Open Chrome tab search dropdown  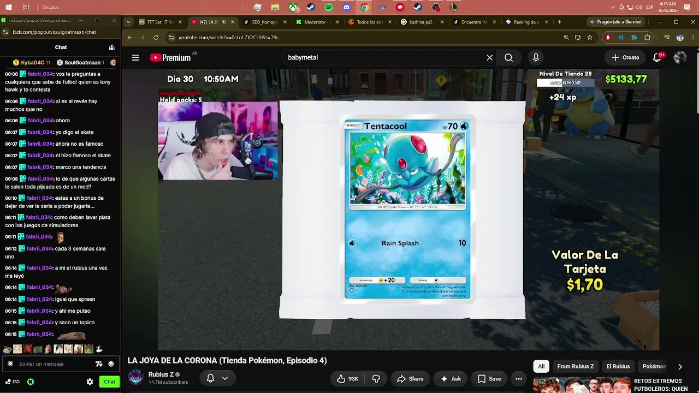pyautogui.click(x=128, y=22)
